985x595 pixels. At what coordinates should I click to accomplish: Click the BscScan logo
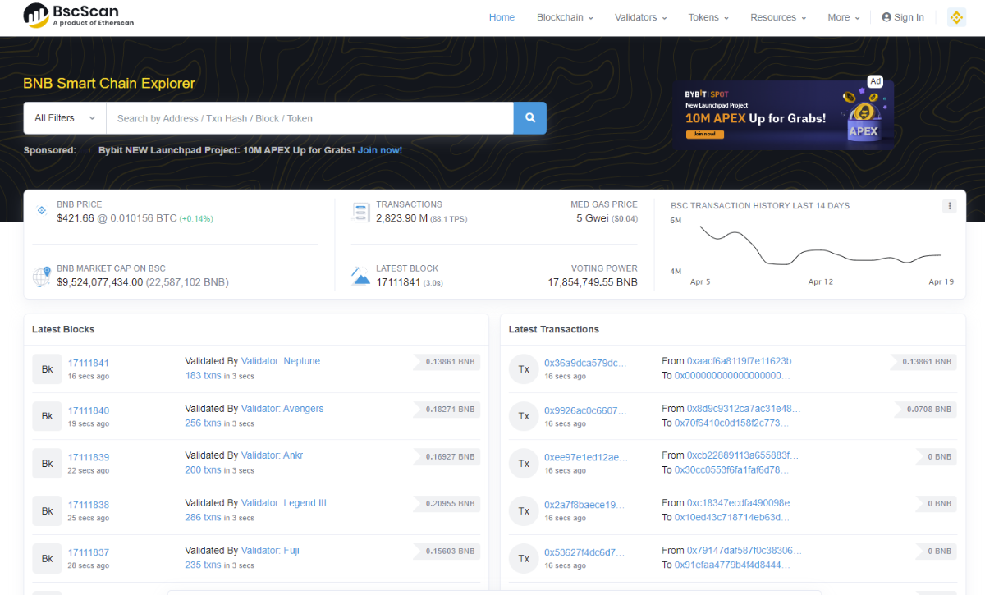78,16
